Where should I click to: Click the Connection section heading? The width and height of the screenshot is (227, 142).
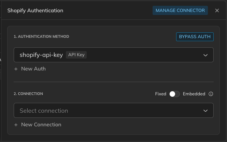(x=28, y=94)
